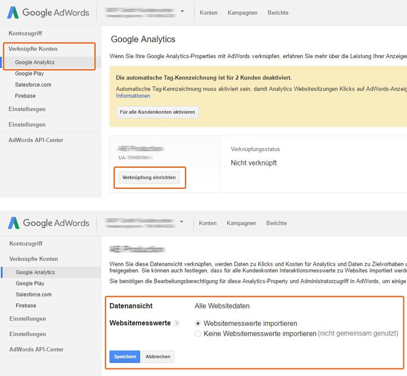Viewport: 407px width, 376px height.
Task: Click 'Die automatische Tag-Kennzeichnung' warning headline
Action: pos(204,78)
